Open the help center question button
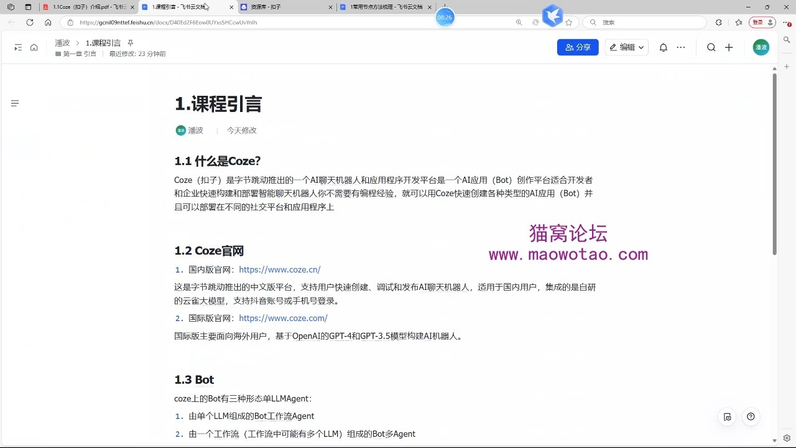 (x=751, y=417)
